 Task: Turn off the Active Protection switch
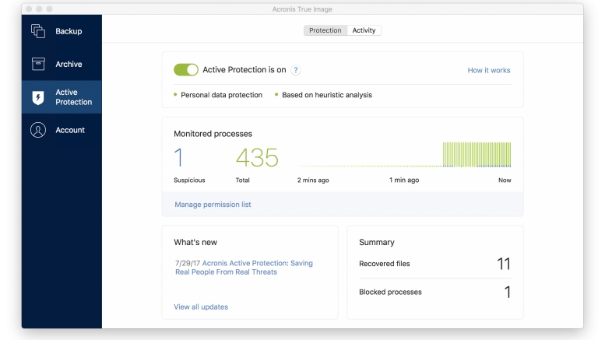186,70
